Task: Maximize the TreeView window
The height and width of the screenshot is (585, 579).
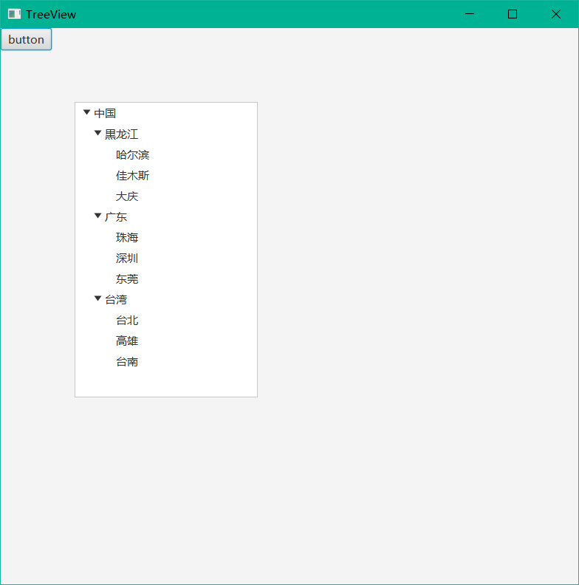Action: click(513, 14)
